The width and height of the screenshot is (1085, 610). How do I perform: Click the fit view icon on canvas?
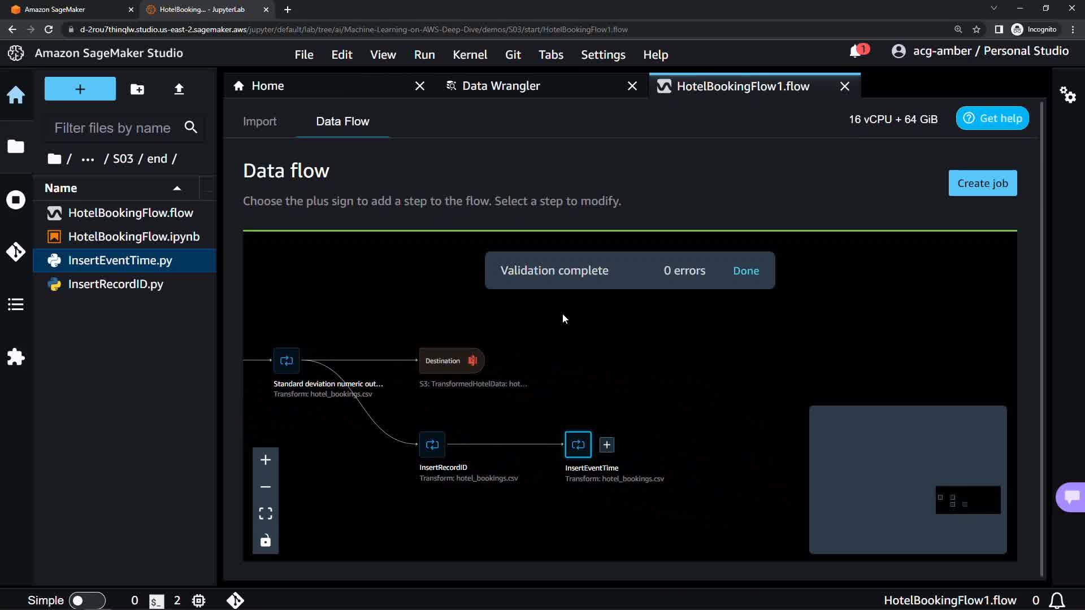[265, 513]
